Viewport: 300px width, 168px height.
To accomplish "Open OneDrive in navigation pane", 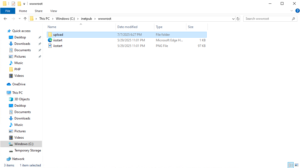I will 19,84.
